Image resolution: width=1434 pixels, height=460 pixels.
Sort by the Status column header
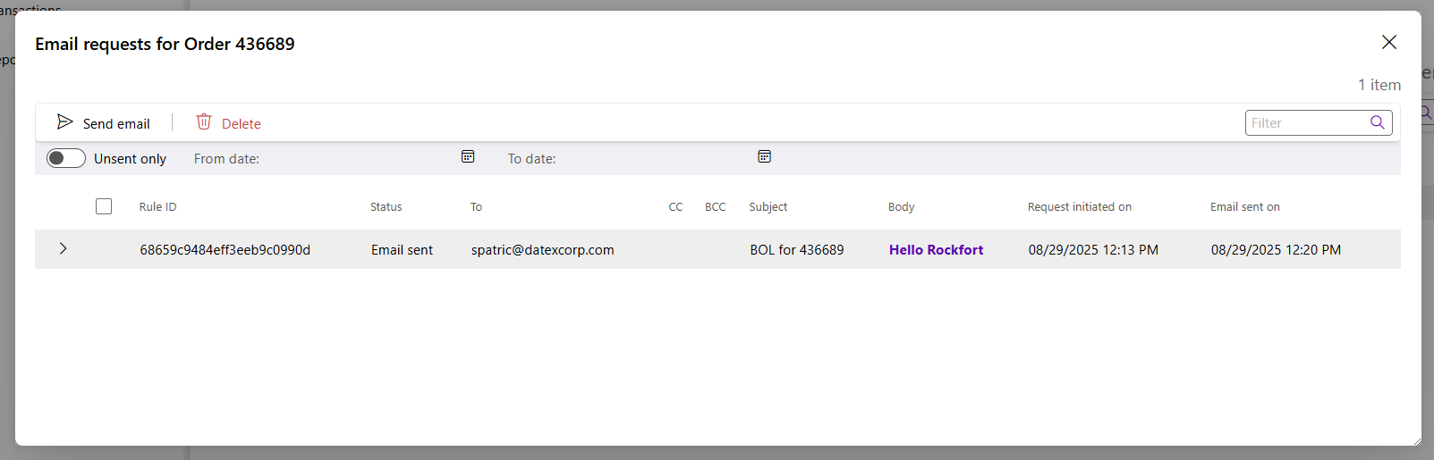[x=386, y=207]
